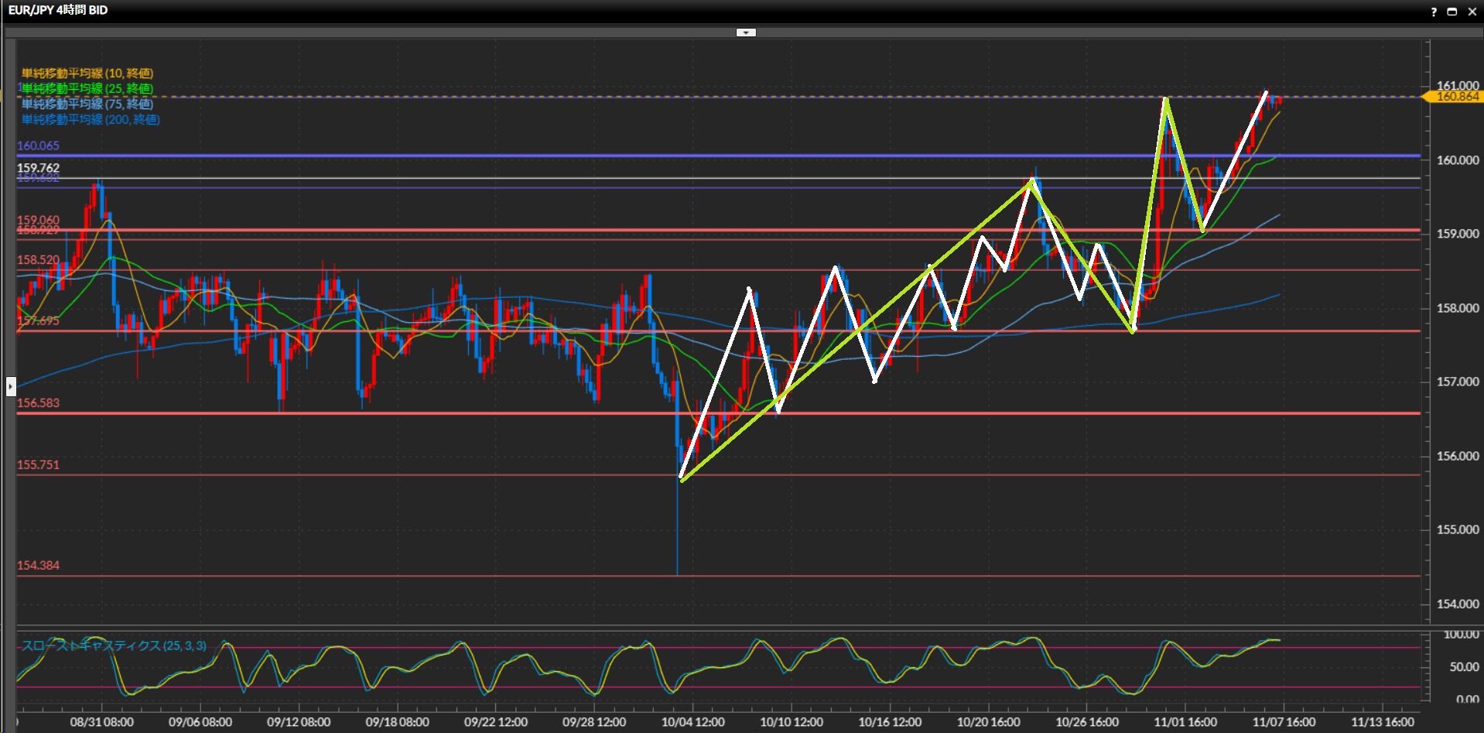Select the white 159.762 horizontal line label
Viewport: 1484px width, 733px height.
(x=38, y=168)
